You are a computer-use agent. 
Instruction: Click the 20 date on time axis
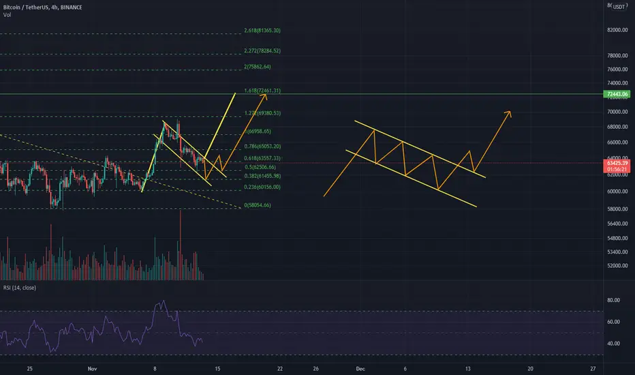click(530, 368)
